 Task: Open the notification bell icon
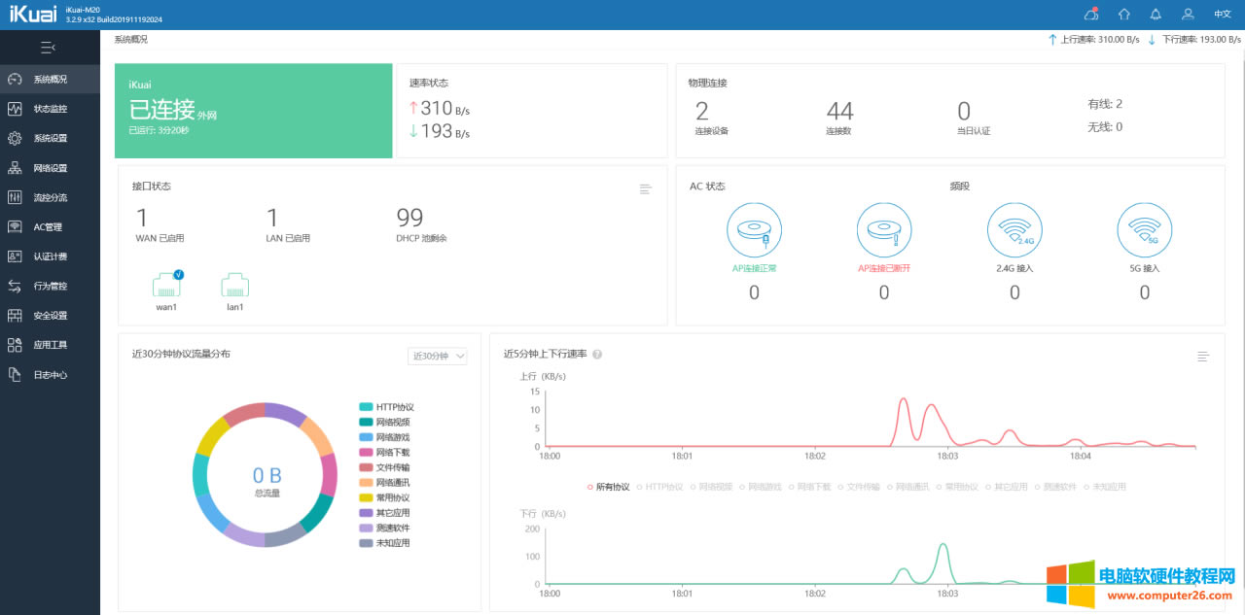coord(1154,15)
